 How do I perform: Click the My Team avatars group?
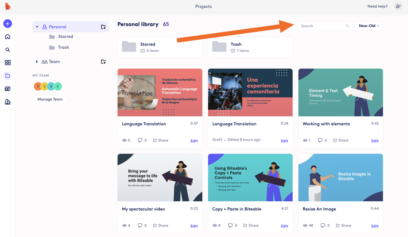tap(48, 86)
